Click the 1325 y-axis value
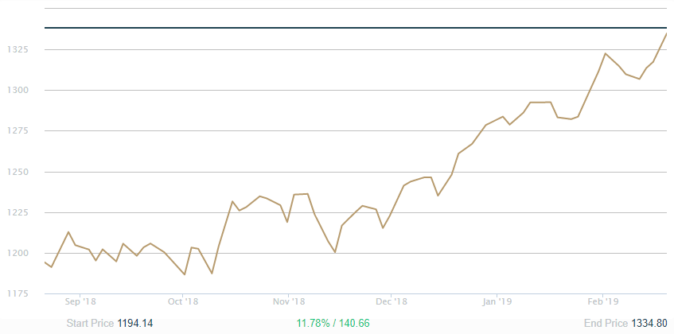The height and width of the screenshot is (334, 674). click(18, 49)
